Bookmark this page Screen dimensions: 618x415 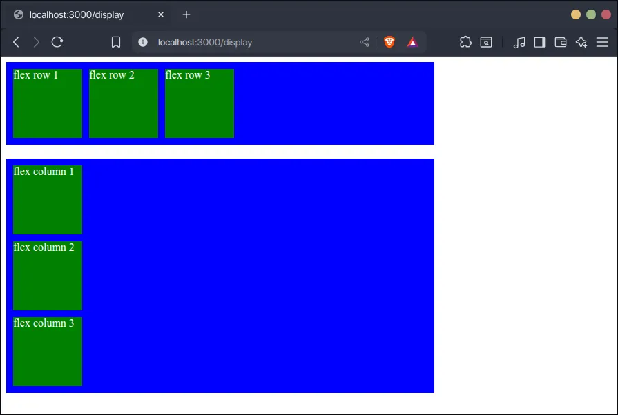116,42
